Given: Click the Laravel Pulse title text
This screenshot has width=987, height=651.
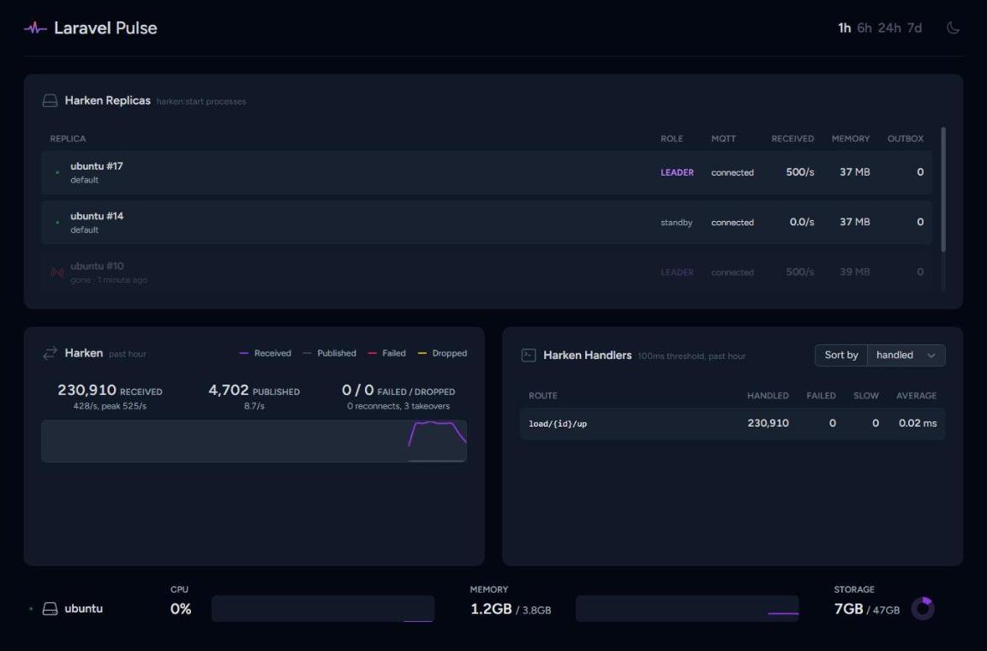Looking at the screenshot, I should [105, 27].
